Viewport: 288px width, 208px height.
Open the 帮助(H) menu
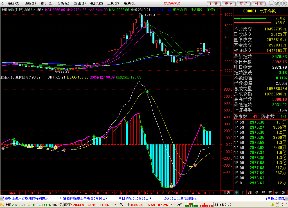coord(129,3)
